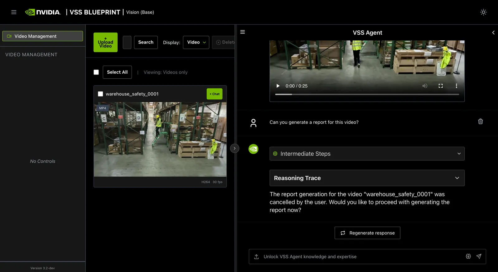Check the Select All checkbox

pos(96,72)
